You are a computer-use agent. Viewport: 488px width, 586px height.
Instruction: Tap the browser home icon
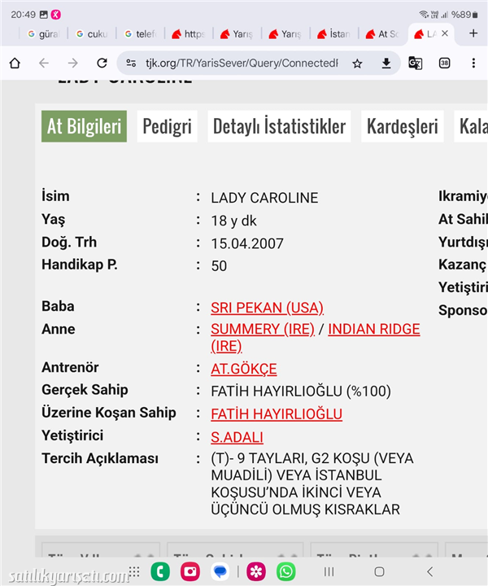point(15,63)
